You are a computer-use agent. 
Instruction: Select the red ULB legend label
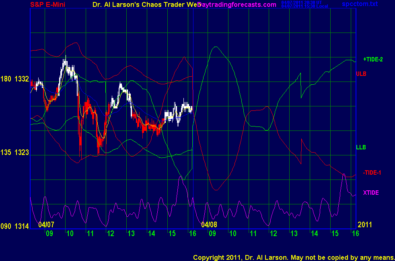[361, 74]
